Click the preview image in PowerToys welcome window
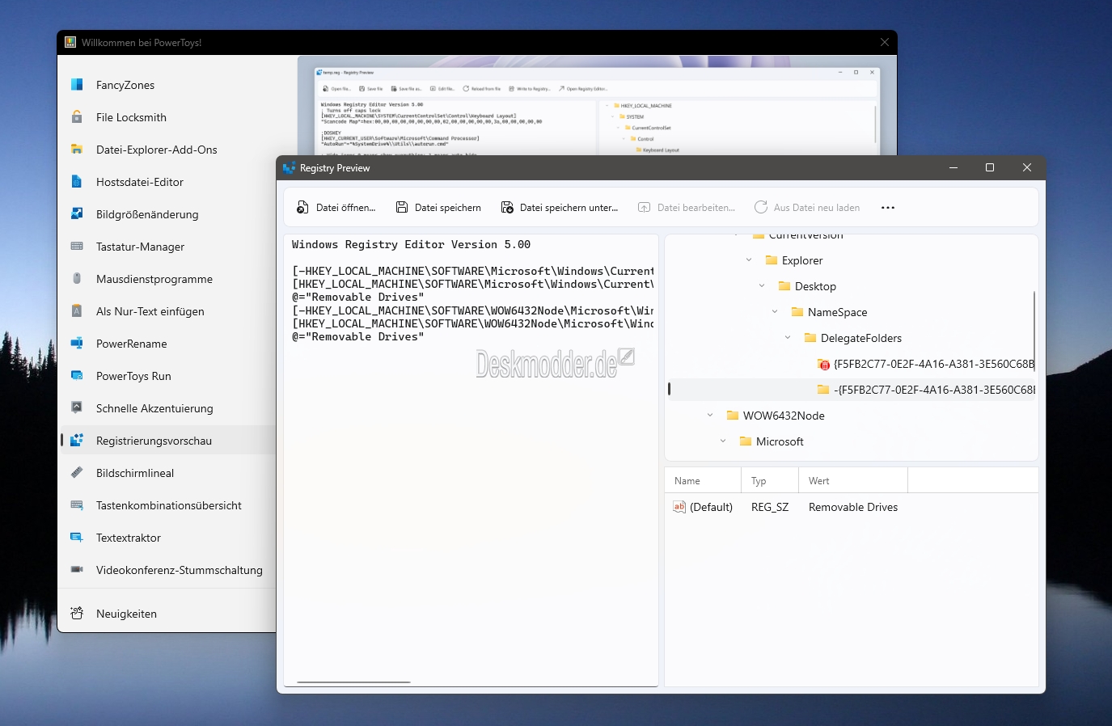Image resolution: width=1112 pixels, height=726 pixels. [x=597, y=105]
